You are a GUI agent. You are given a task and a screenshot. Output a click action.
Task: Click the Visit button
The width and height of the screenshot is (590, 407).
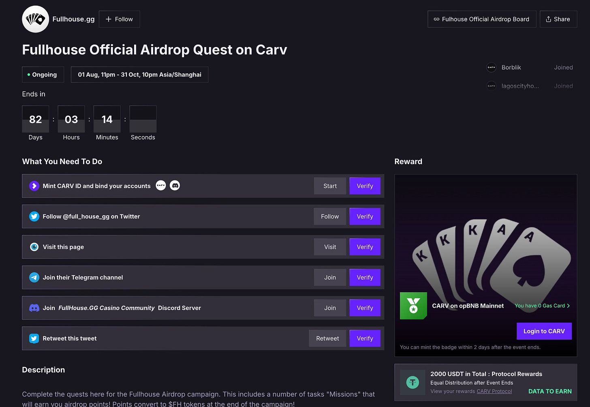tap(330, 247)
